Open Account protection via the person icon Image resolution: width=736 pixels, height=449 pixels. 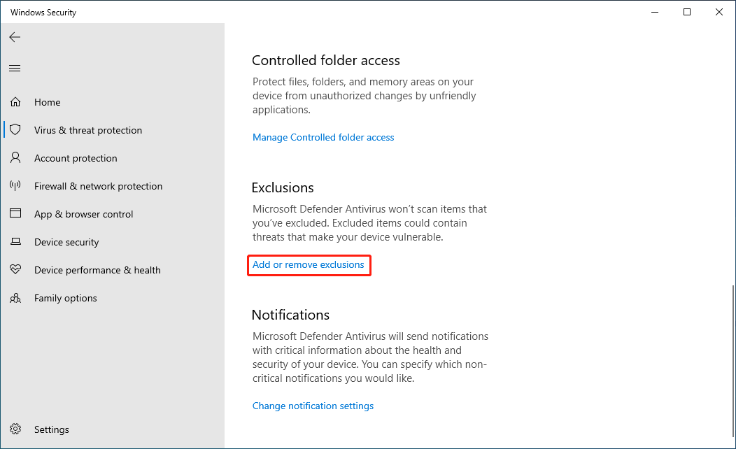(x=15, y=158)
